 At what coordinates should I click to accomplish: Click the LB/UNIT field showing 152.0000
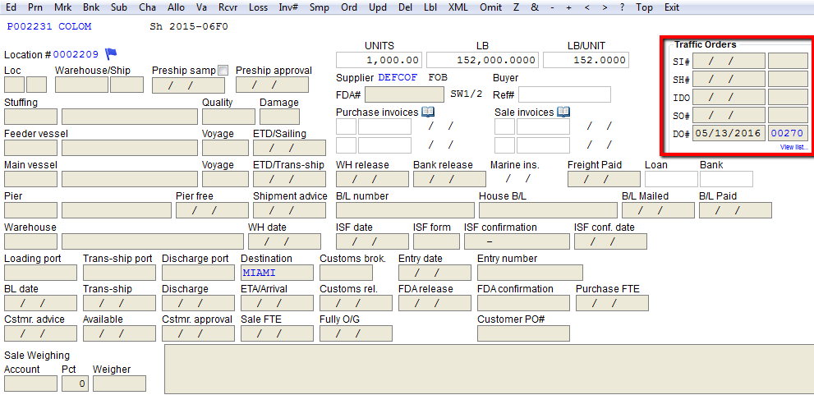(x=586, y=60)
